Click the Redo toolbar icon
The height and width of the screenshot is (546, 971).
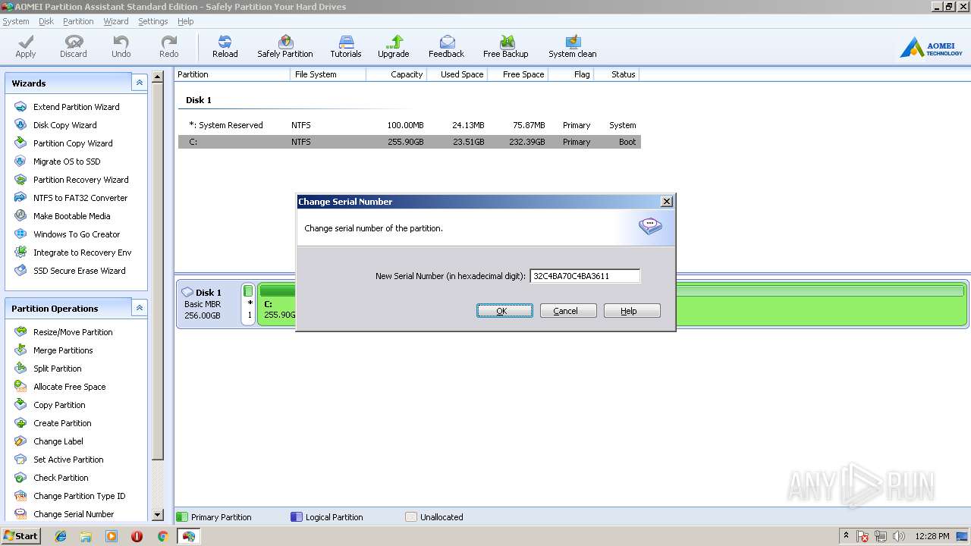pos(169,46)
